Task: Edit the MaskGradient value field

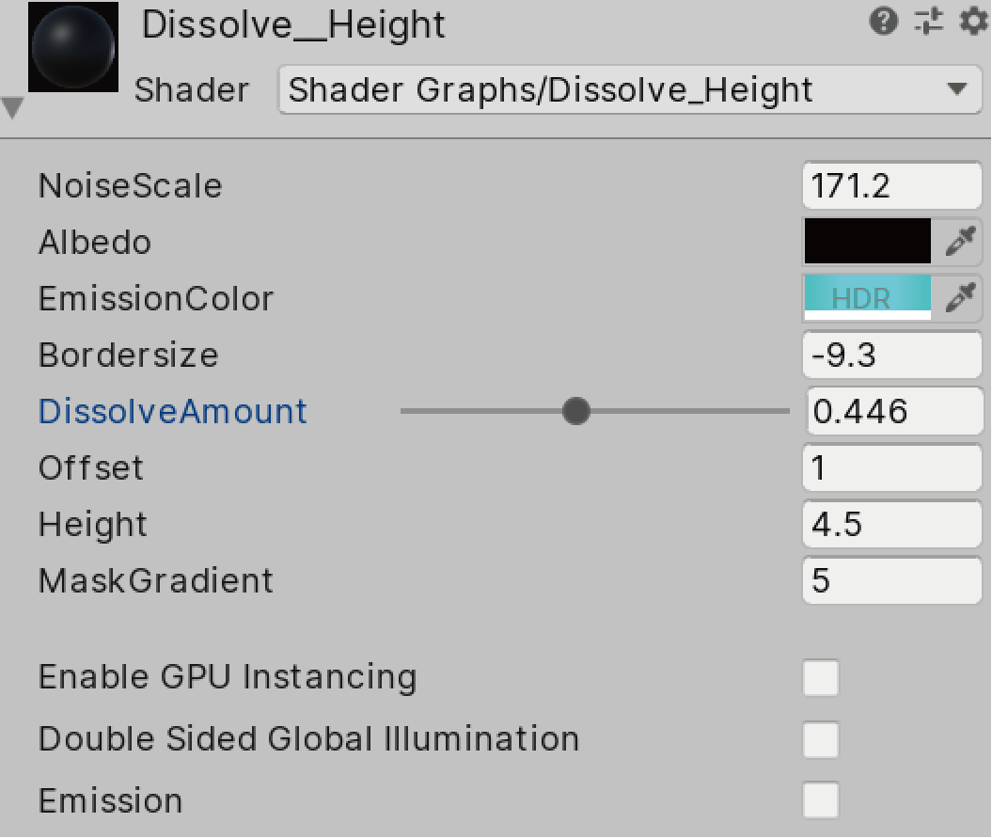Action: [x=892, y=580]
